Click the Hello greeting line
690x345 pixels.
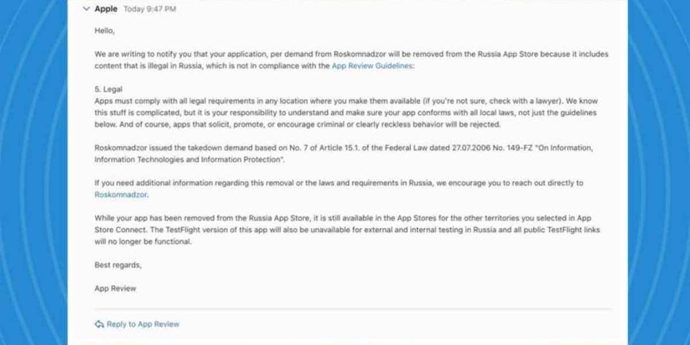(x=105, y=30)
